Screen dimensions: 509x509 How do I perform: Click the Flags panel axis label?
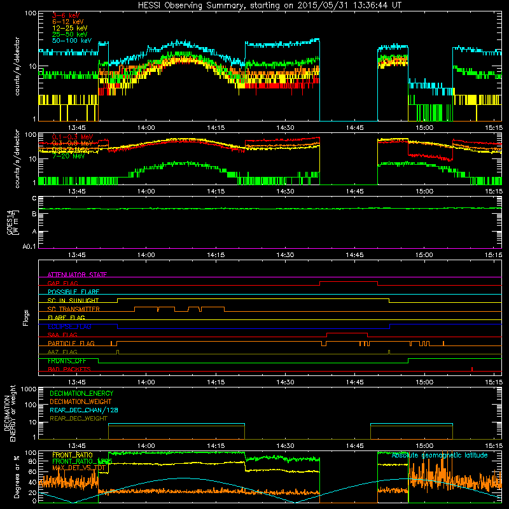[x=26, y=317]
